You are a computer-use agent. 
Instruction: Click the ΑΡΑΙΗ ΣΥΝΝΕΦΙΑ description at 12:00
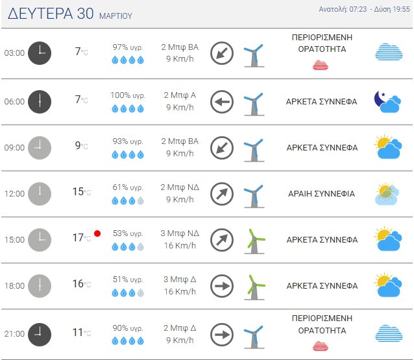click(x=322, y=193)
